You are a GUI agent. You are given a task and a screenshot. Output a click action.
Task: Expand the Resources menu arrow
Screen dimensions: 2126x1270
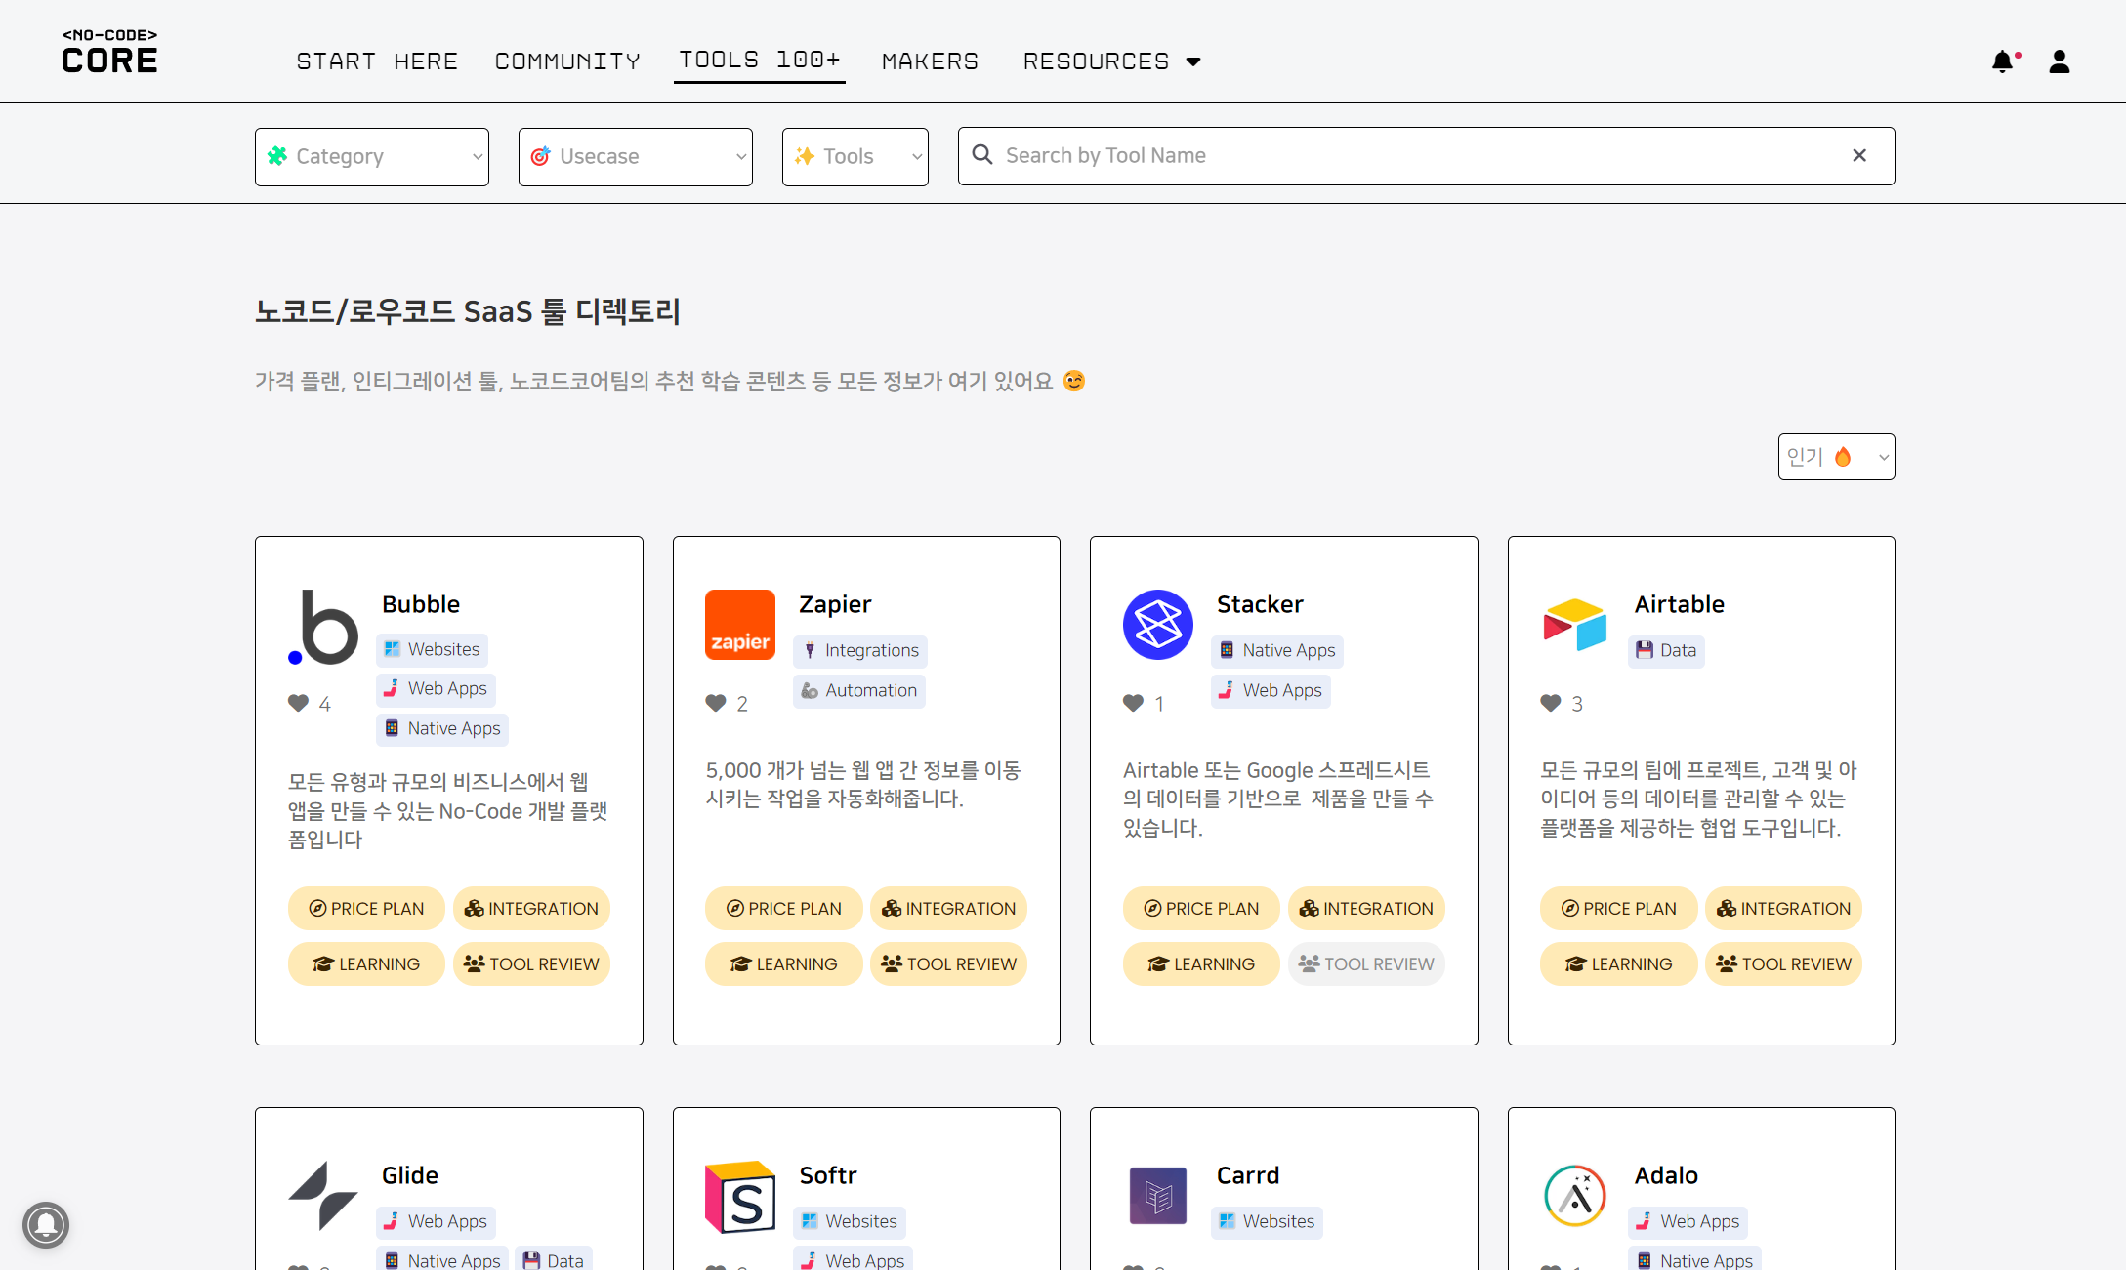click(x=1193, y=61)
